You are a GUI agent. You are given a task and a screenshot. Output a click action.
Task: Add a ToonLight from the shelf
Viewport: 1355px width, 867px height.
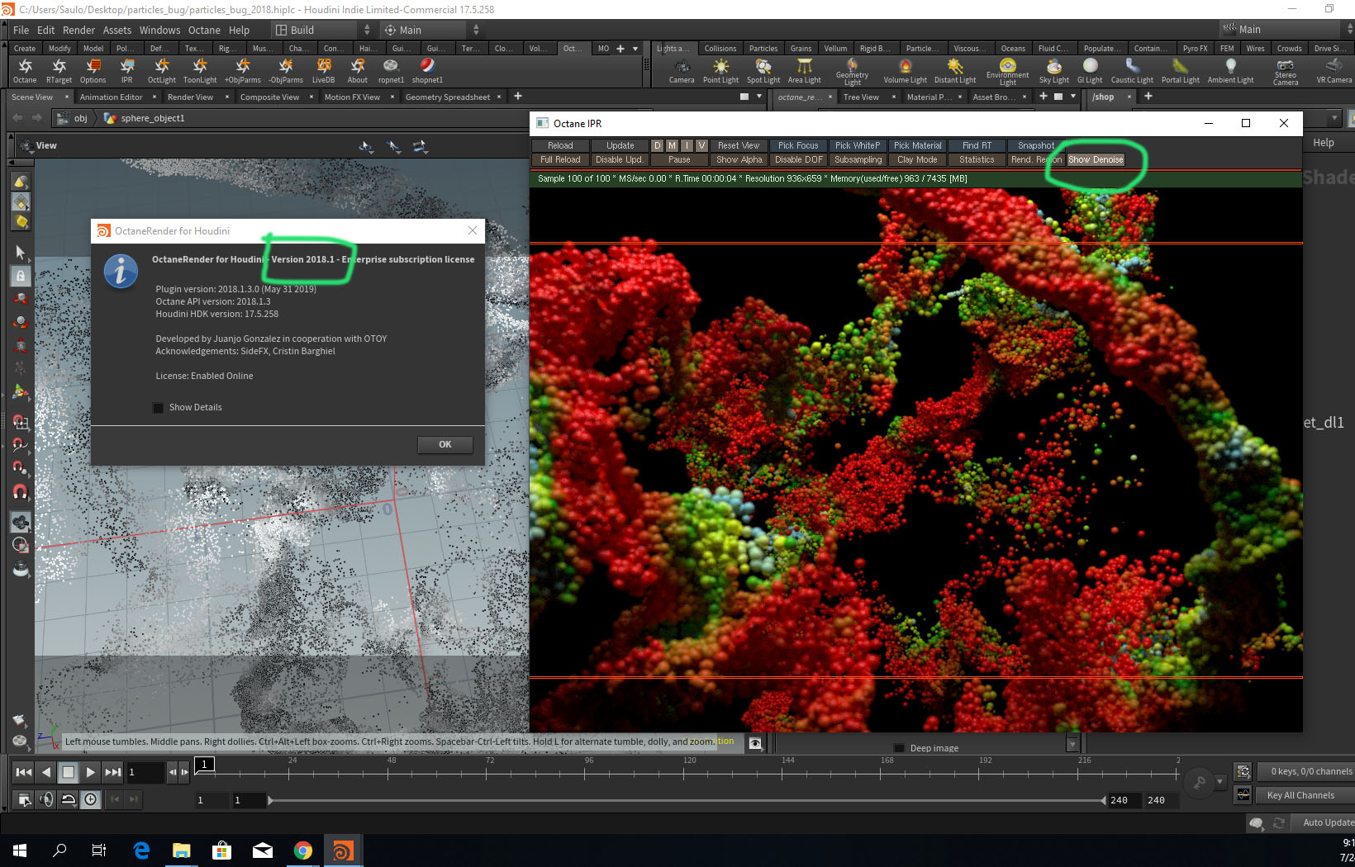point(200,70)
